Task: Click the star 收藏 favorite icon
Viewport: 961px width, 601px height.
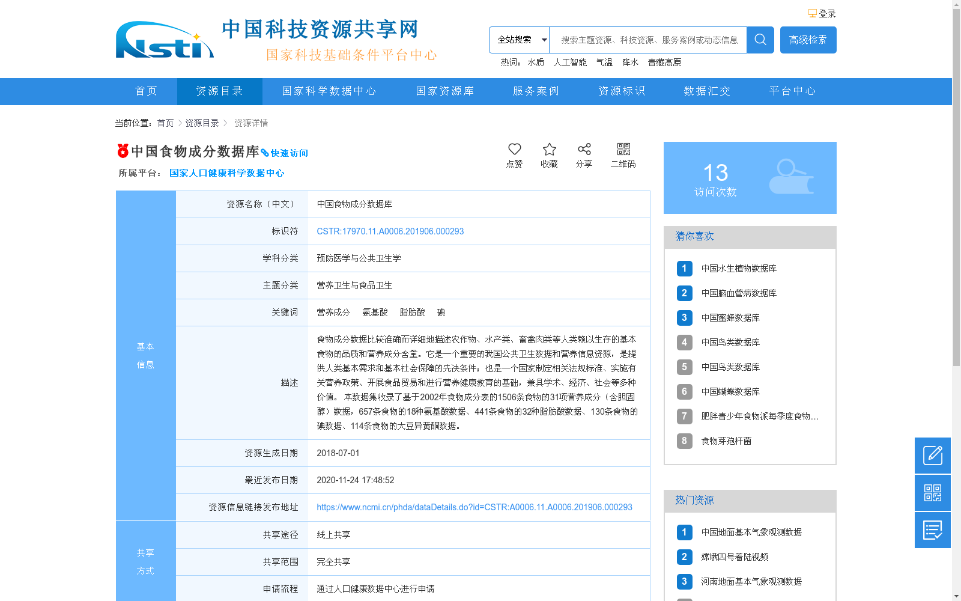Action: (550, 149)
